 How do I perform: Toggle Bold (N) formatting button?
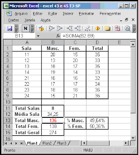(x=25, y=28)
